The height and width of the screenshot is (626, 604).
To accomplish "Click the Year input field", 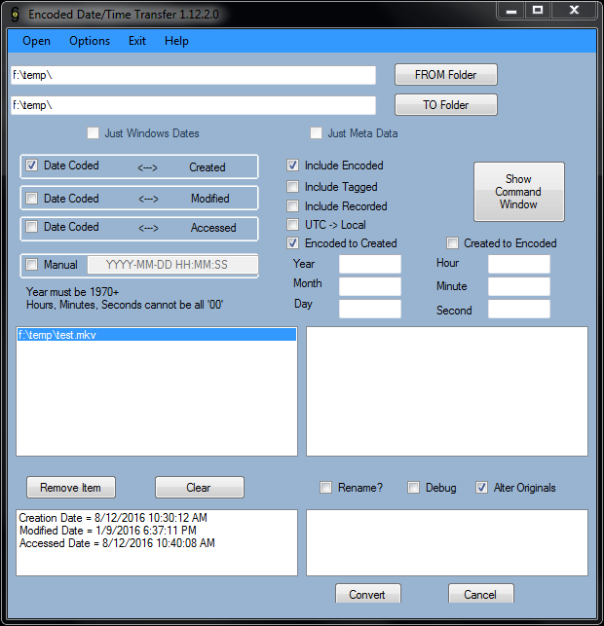I will (x=370, y=264).
